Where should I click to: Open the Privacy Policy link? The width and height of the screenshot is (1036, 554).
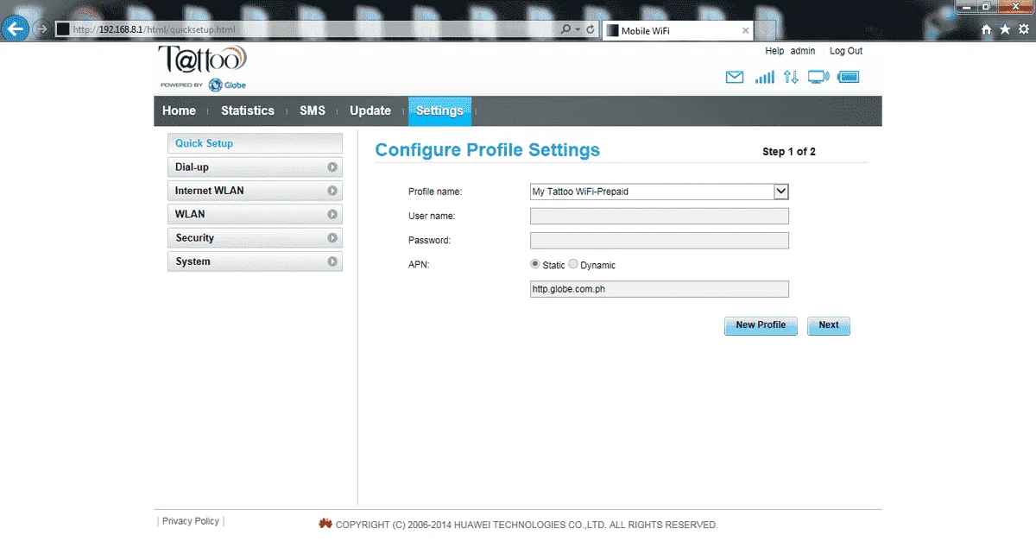(191, 521)
